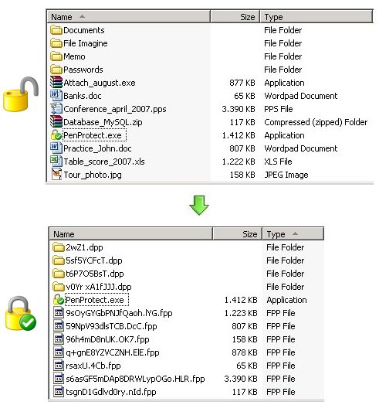Click the Database_MySQL.zip file name
The image size is (379, 405).
103,122
